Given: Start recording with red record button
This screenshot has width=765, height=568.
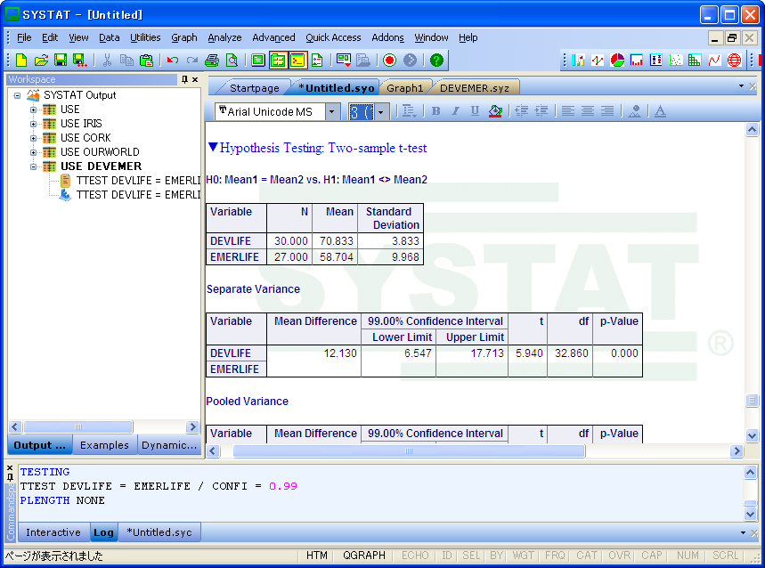Looking at the screenshot, I should tap(389, 60).
